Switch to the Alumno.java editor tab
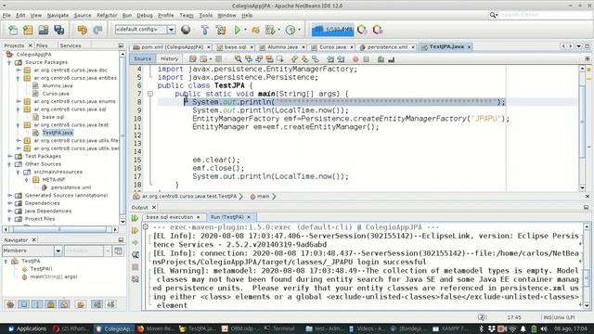This screenshot has height=334, width=594. pyautogui.click(x=282, y=47)
